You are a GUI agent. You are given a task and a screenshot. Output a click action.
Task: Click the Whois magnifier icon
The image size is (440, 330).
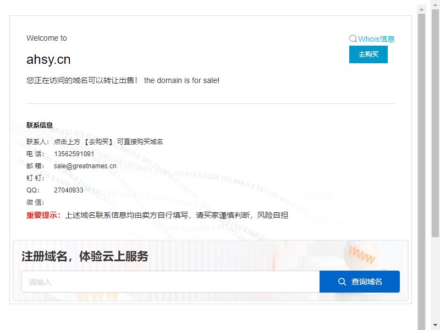coord(353,38)
